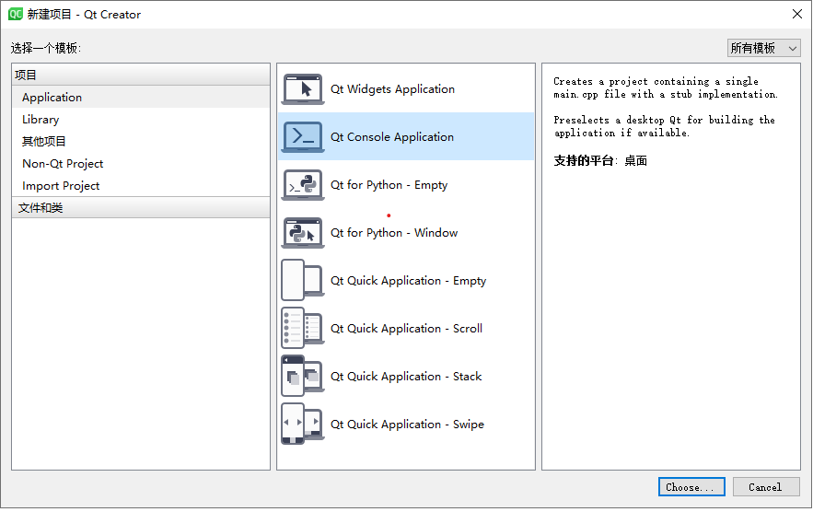Viewport: 813px width, 512px height.
Task: Pick the Qt for Python - Empty icon
Action: click(x=303, y=185)
